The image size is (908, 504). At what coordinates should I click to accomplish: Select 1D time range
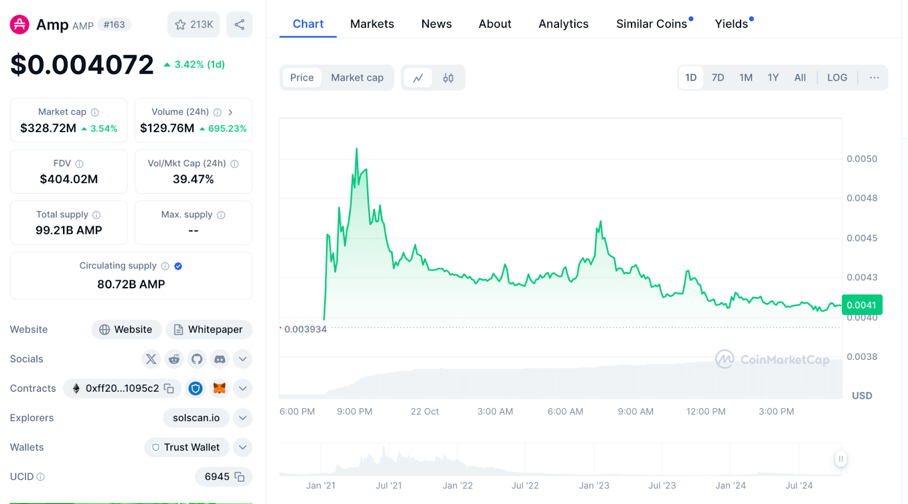point(691,78)
